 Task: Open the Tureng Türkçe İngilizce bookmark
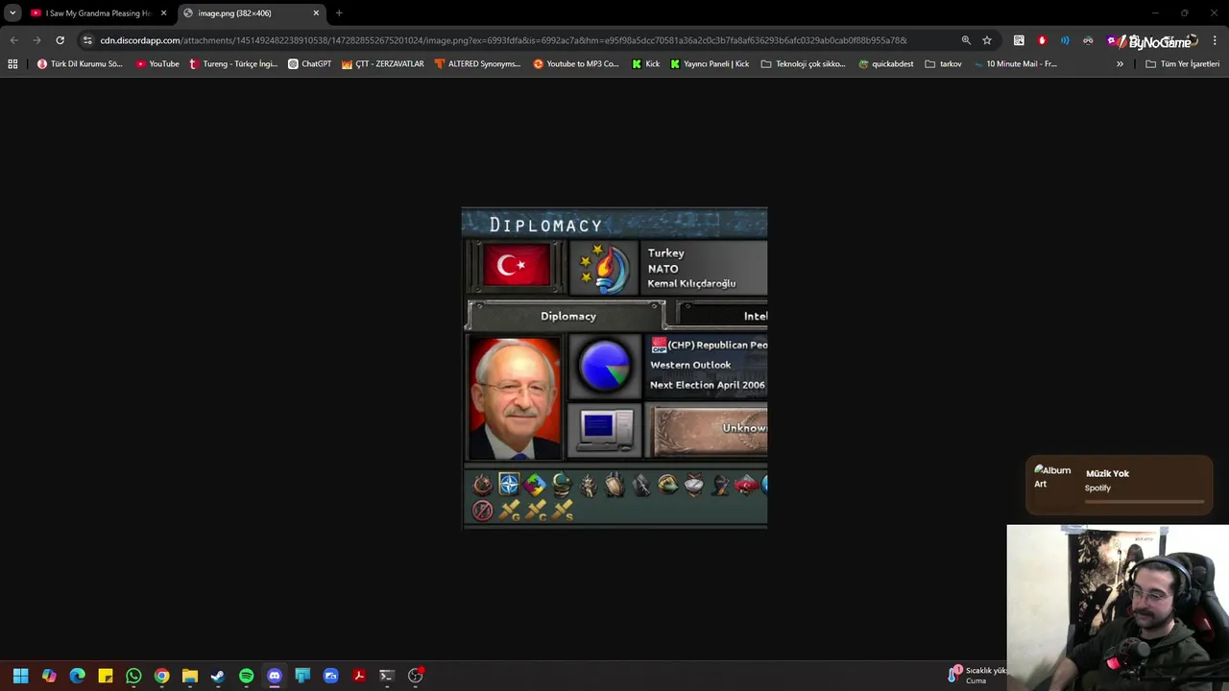point(233,64)
